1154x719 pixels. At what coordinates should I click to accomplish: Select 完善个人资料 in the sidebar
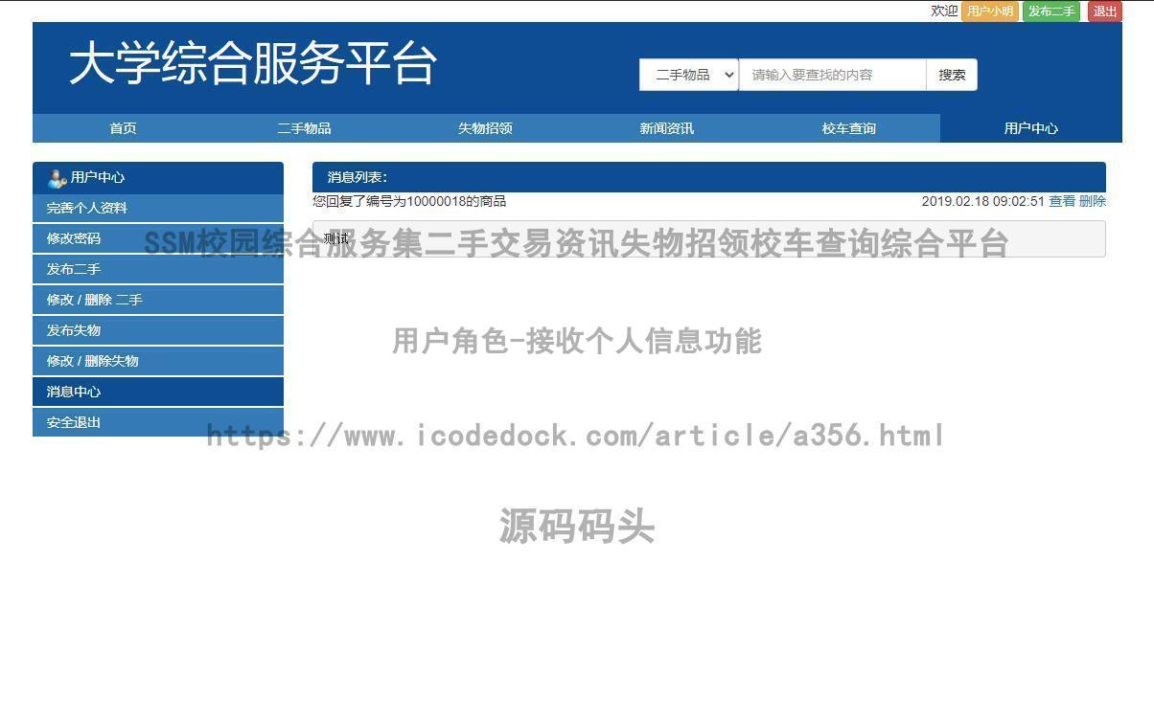(87, 208)
